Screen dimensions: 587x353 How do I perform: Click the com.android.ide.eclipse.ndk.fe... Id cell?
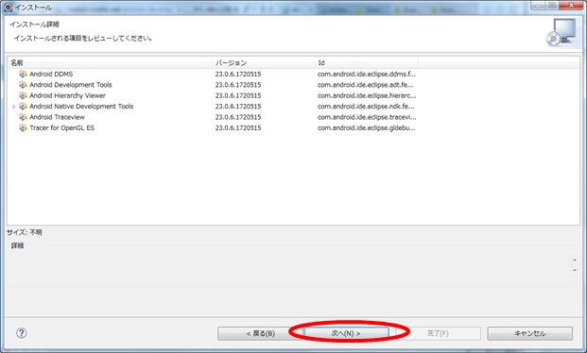pos(366,107)
